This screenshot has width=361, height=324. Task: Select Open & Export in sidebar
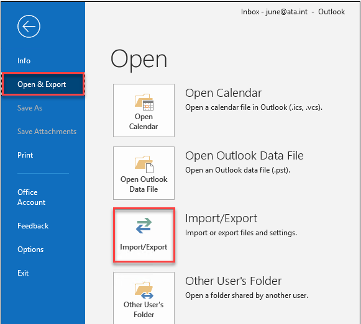[x=43, y=84]
